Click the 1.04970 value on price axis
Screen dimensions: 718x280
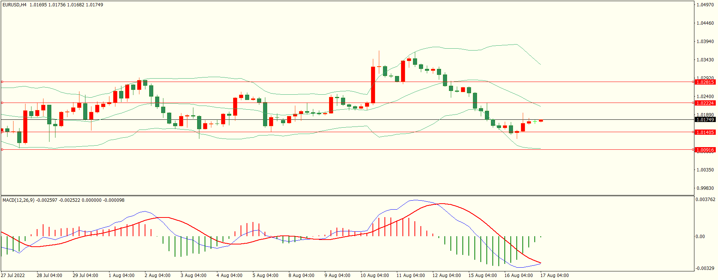click(x=705, y=5)
